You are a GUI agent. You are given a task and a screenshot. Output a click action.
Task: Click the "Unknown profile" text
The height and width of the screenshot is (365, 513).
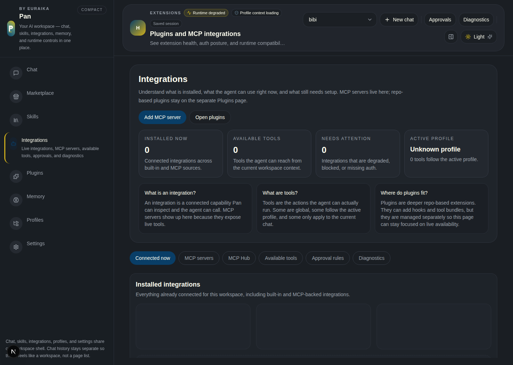(x=435, y=149)
